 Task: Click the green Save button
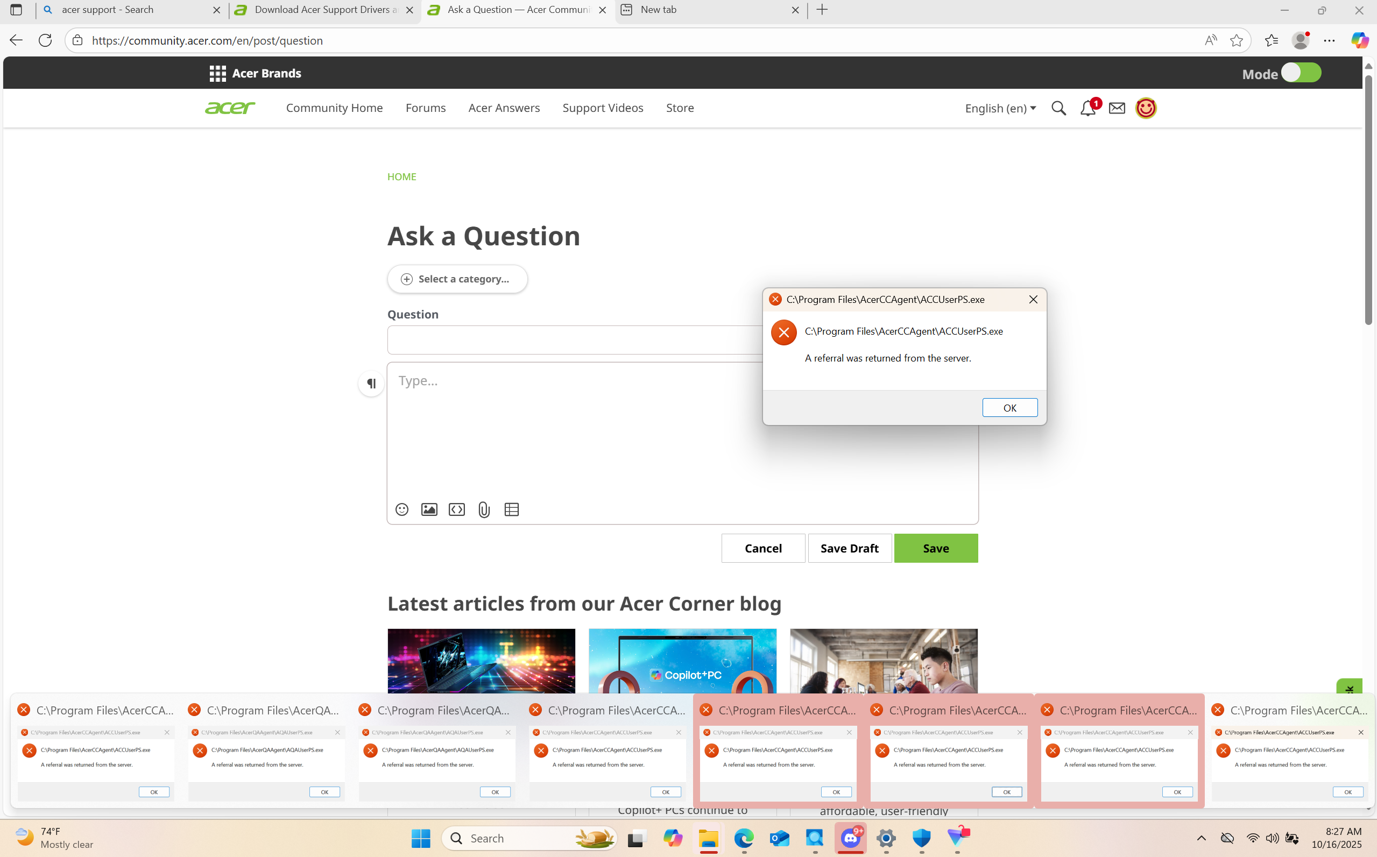(x=935, y=548)
